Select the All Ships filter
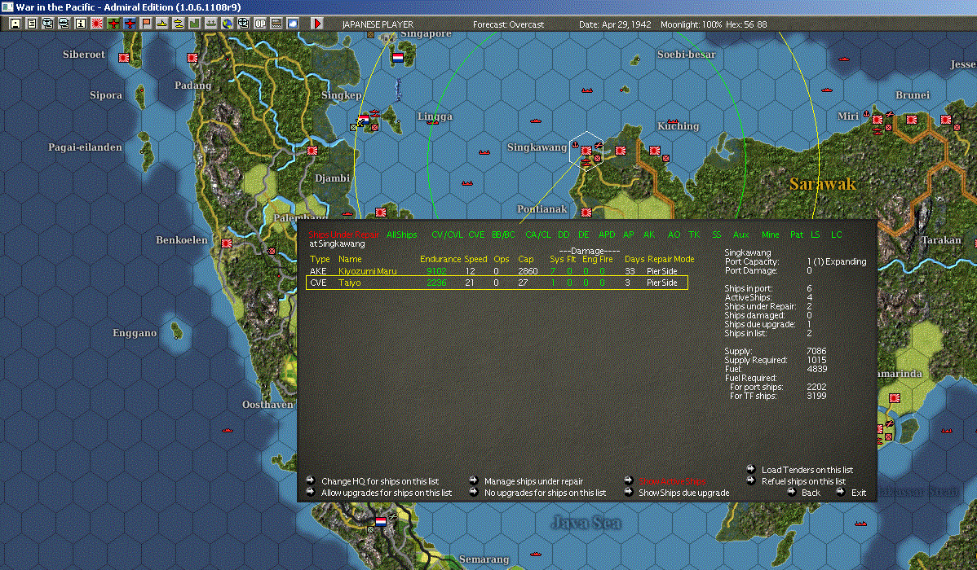 pos(402,235)
